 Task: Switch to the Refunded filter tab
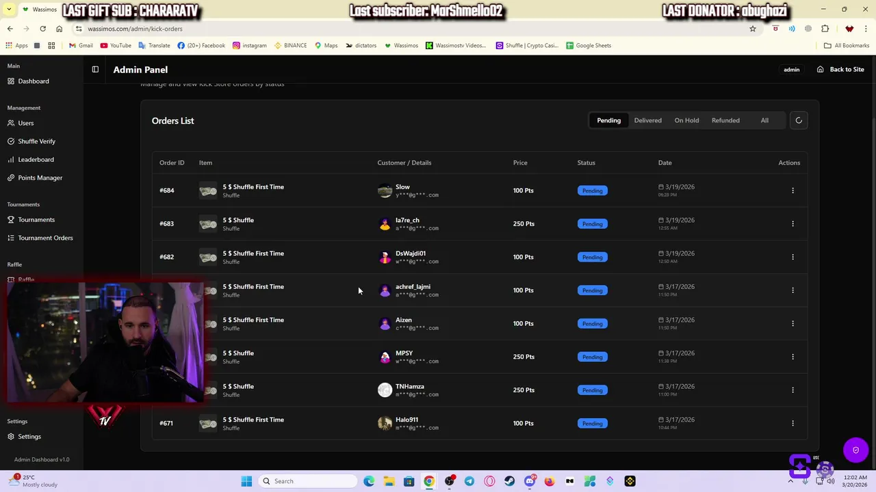tap(725, 120)
